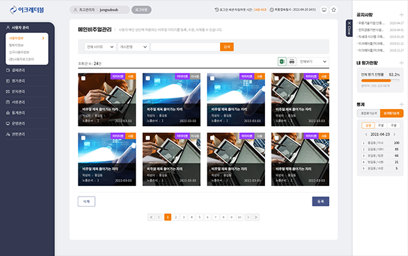
Task: Export the list with the Excel icon
Action: pyautogui.click(x=282, y=61)
